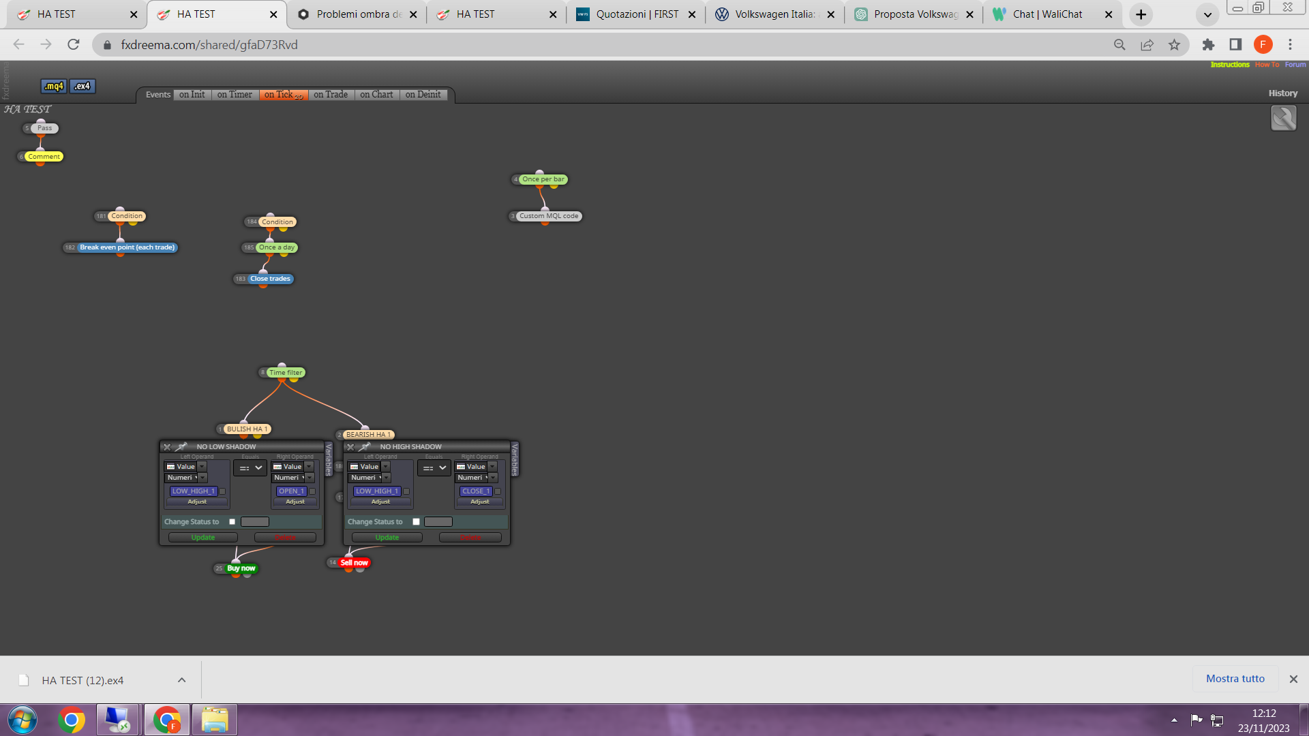Click the Change Status field in NO HIGH SHADOW
This screenshot has height=736, width=1309.
pyautogui.click(x=438, y=522)
